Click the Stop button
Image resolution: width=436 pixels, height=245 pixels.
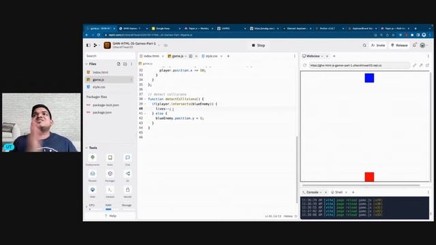pyautogui.click(x=259, y=46)
